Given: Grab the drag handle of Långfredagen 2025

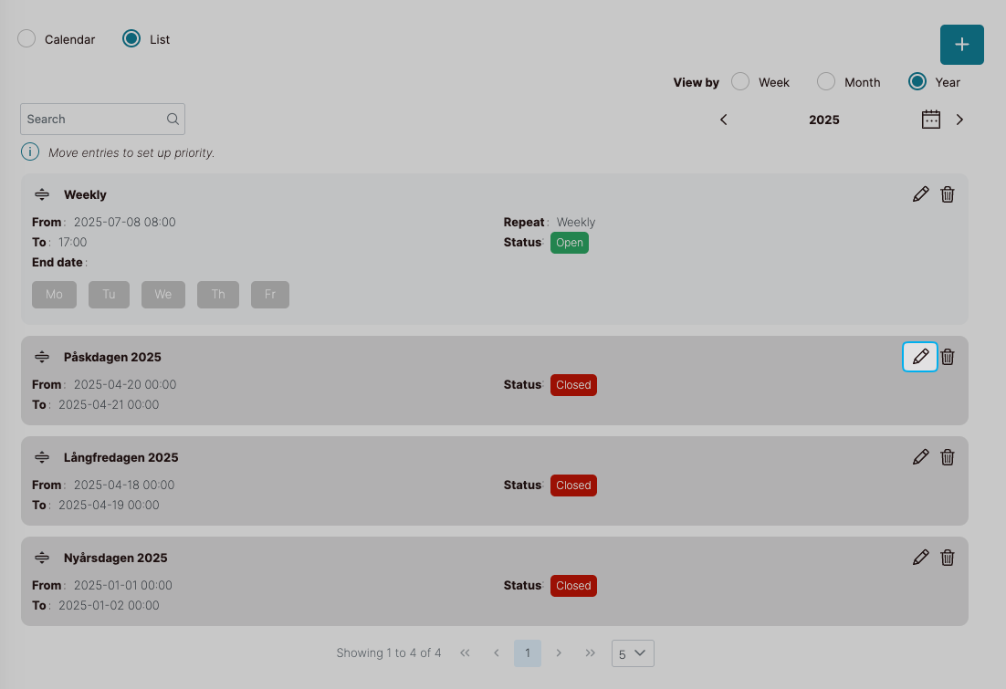Looking at the screenshot, I should point(42,457).
